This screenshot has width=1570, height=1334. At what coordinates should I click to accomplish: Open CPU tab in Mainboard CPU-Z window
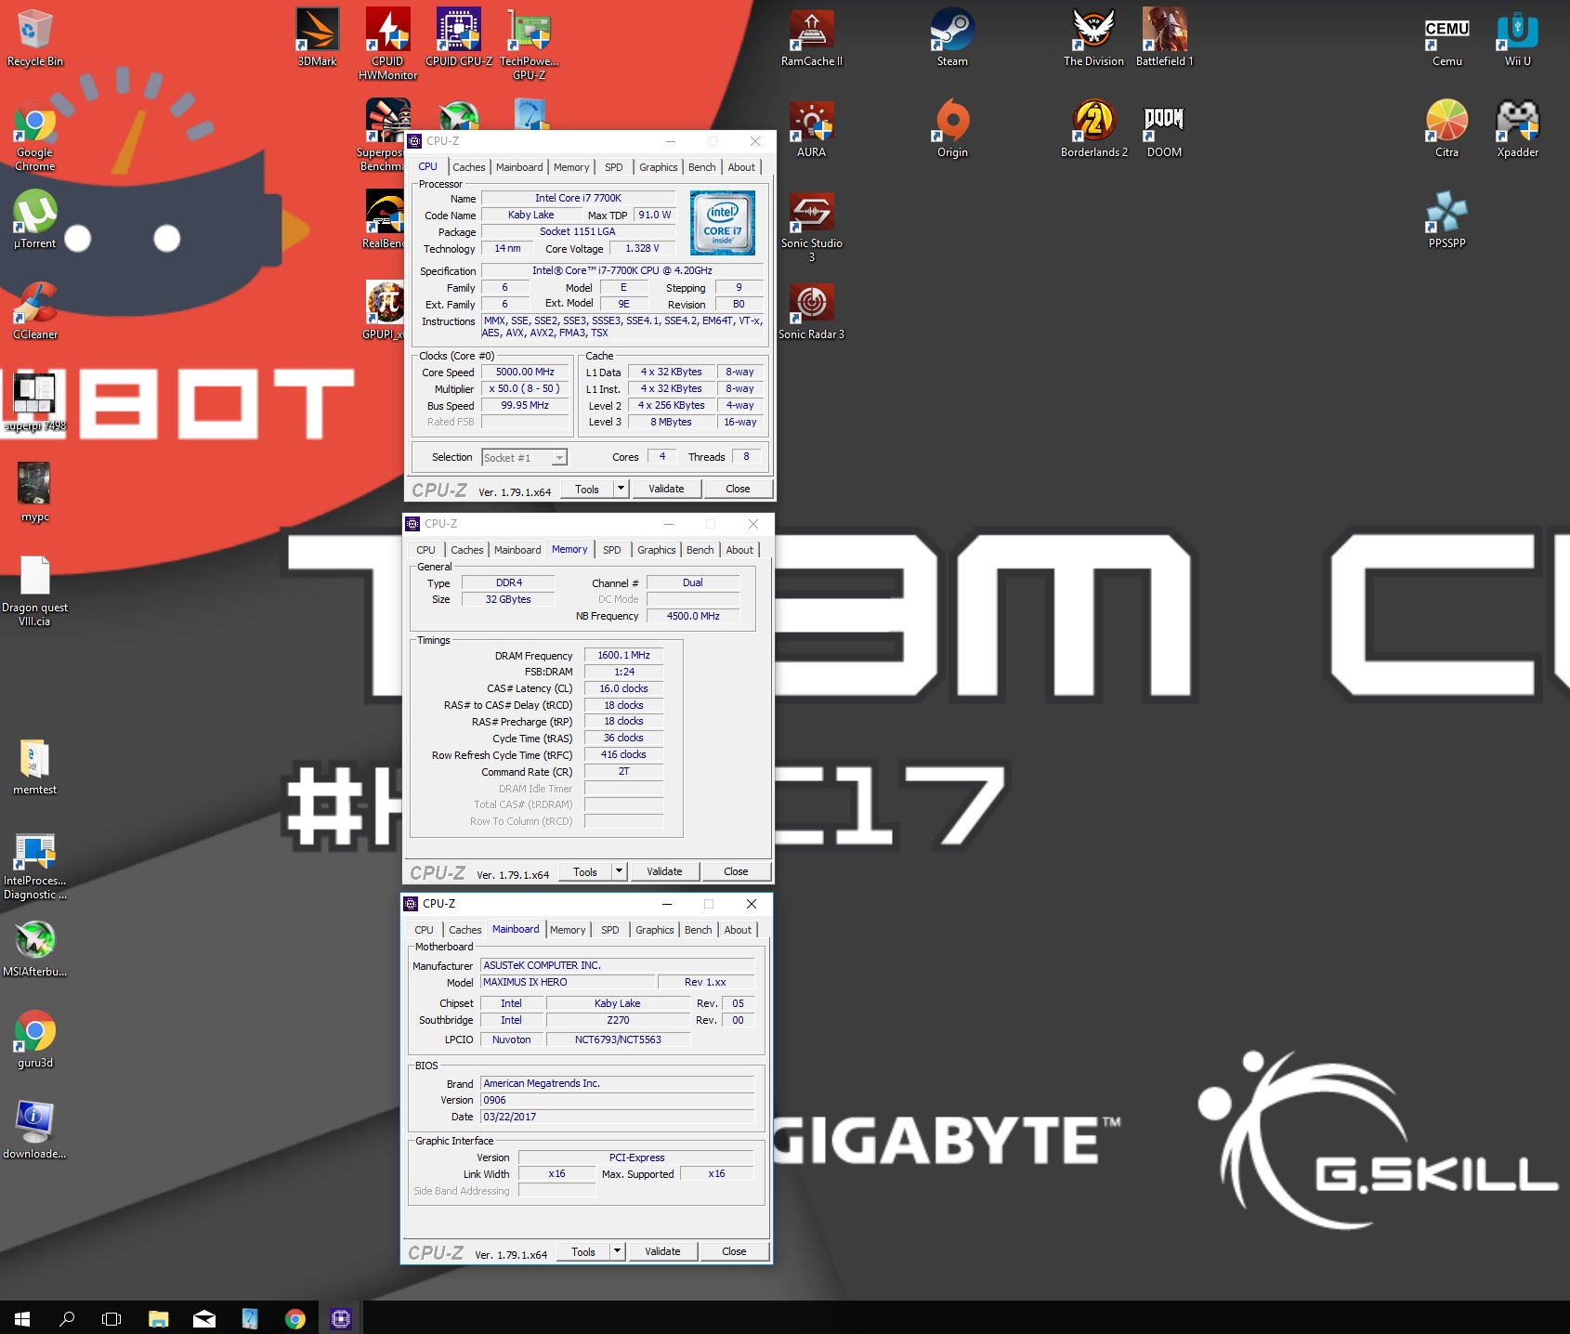coord(424,930)
